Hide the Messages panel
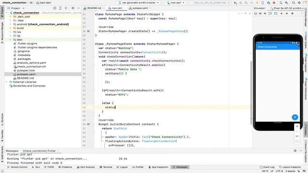This screenshot has height=173, width=308. click(x=301, y=150)
